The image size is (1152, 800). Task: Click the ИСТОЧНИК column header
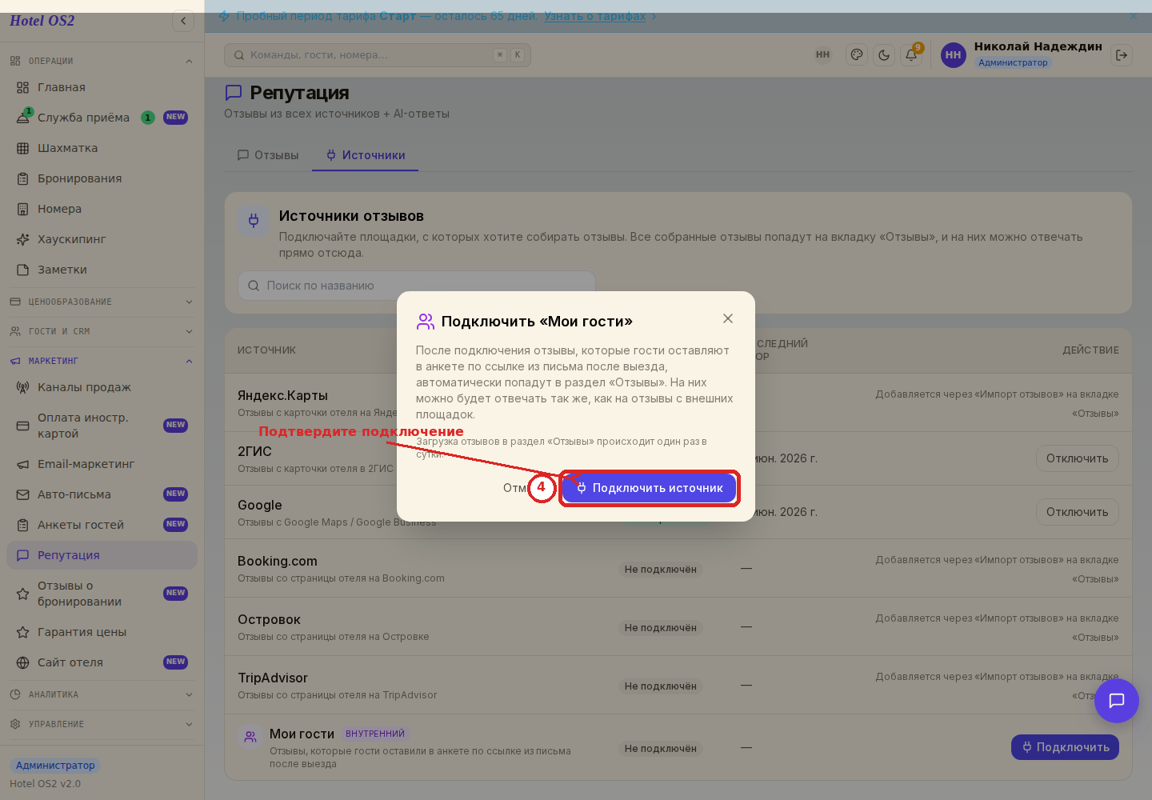point(266,350)
